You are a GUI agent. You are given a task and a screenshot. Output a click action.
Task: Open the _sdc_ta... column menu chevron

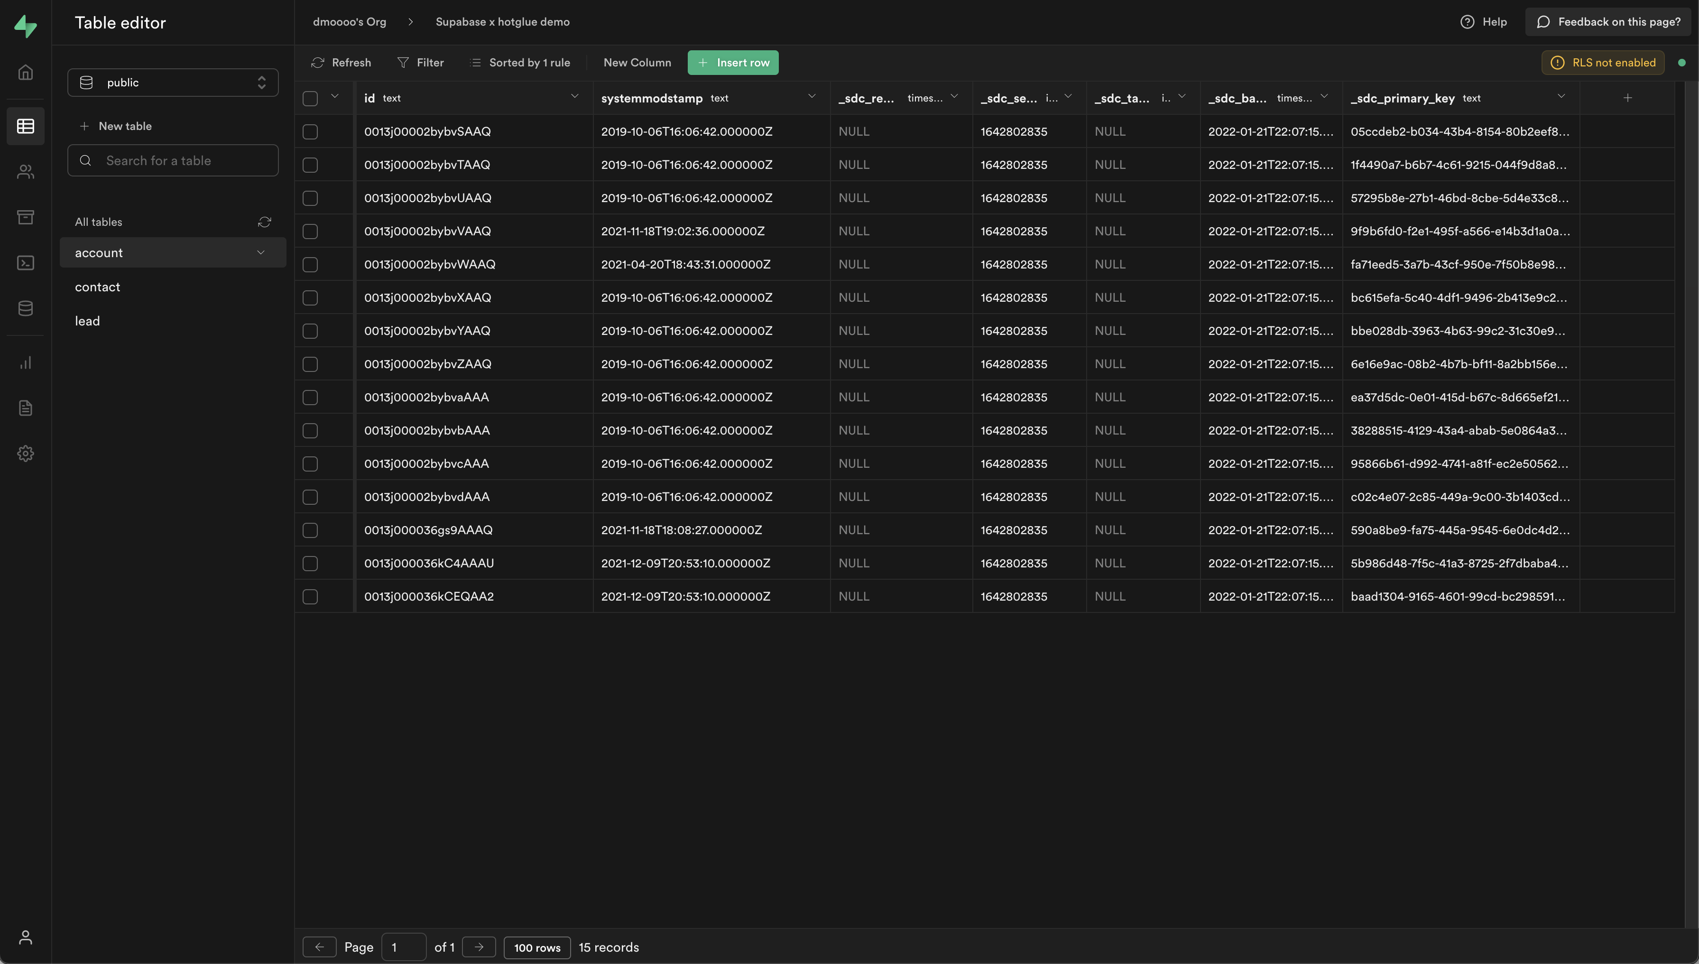[1182, 97]
